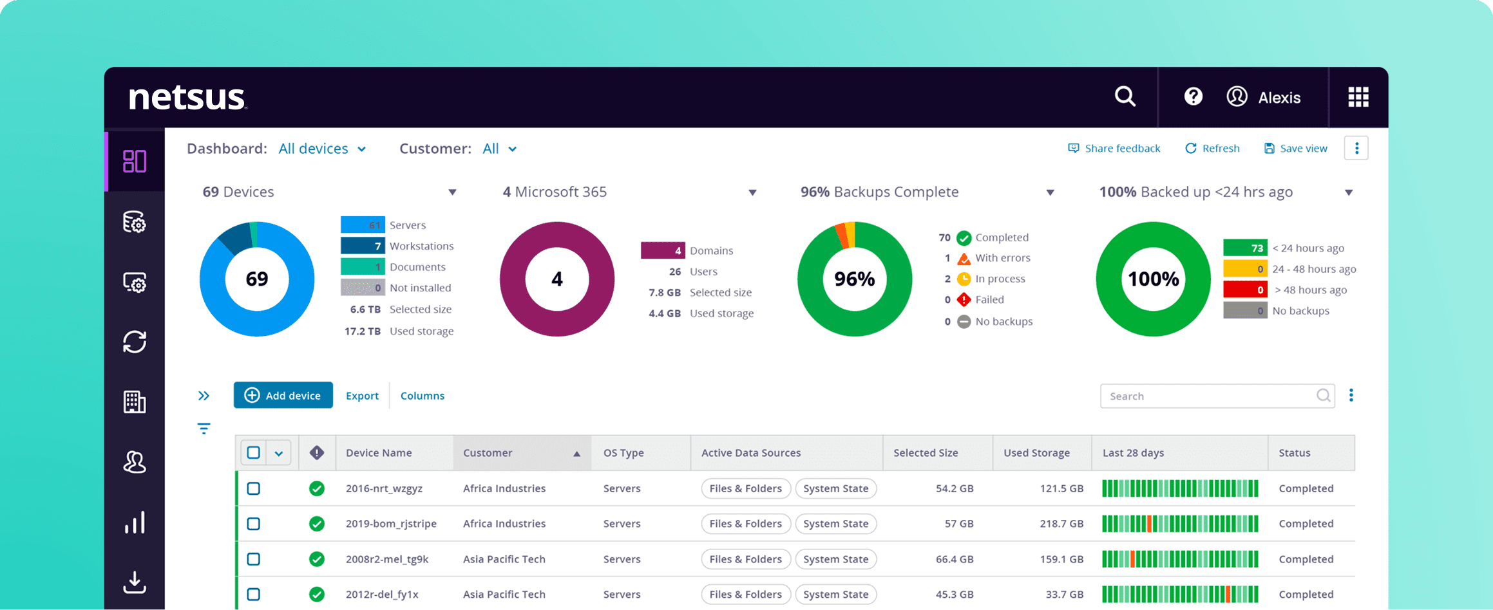Click the sync arrows sidebar icon
The image size is (1493, 610).
coord(135,342)
